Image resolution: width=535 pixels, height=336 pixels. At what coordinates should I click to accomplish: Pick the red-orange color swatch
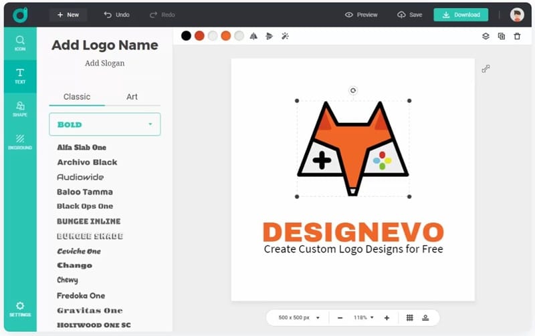(199, 35)
